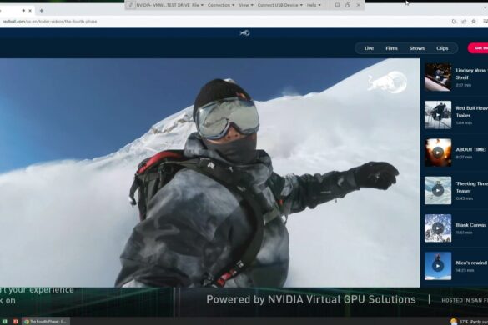Screen dimensions: 488x325
Task: Play the Lindsey Vonn Streif thumbnail
Action: 438,77
